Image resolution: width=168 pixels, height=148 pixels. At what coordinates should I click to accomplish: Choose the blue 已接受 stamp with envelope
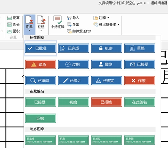139,64
